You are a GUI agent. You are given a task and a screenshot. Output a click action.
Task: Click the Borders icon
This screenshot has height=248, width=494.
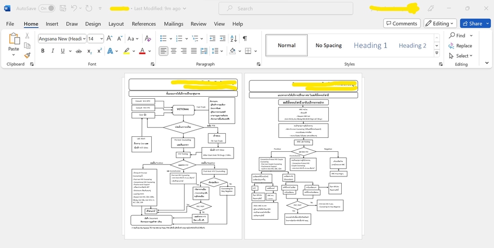point(248,51)
